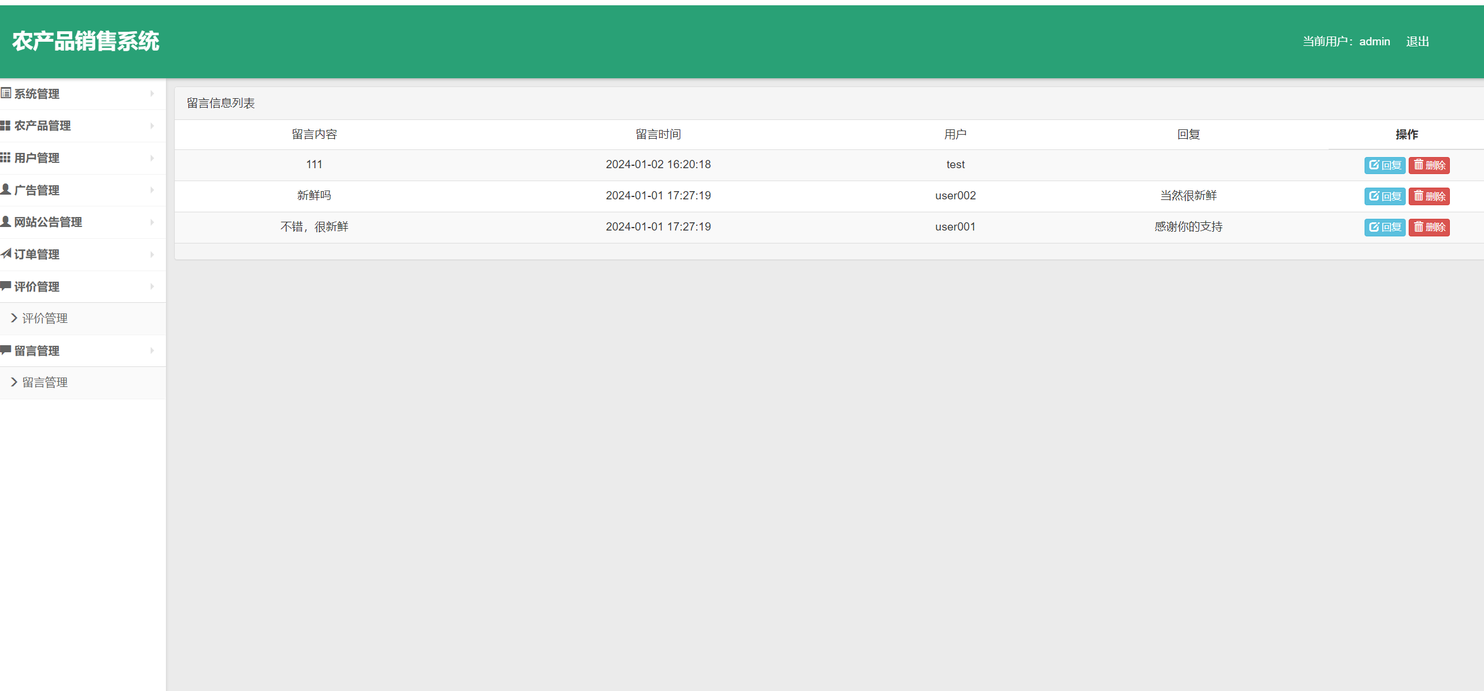
Task: Collapse 留言管理 section using its arrow
Action: (x=152, y=350)
